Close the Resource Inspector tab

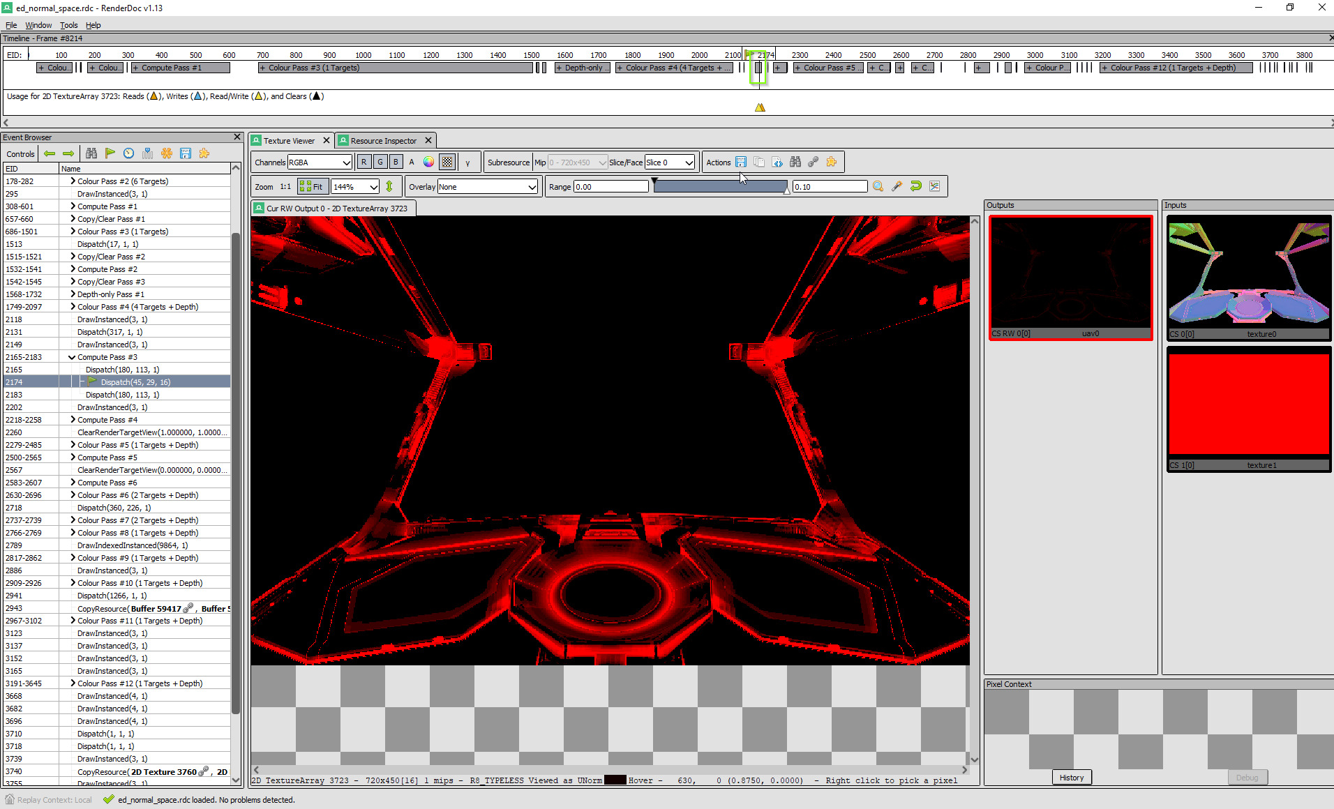click(x=428, y=140)
